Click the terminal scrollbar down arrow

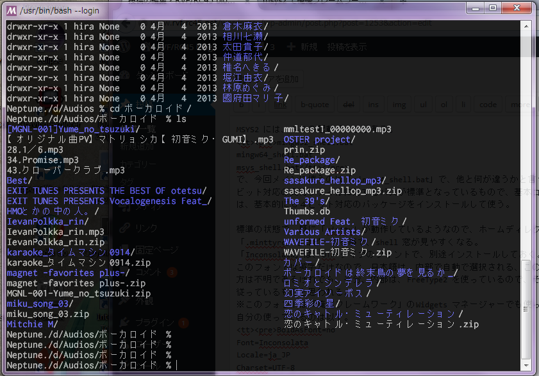coord(526,365)
